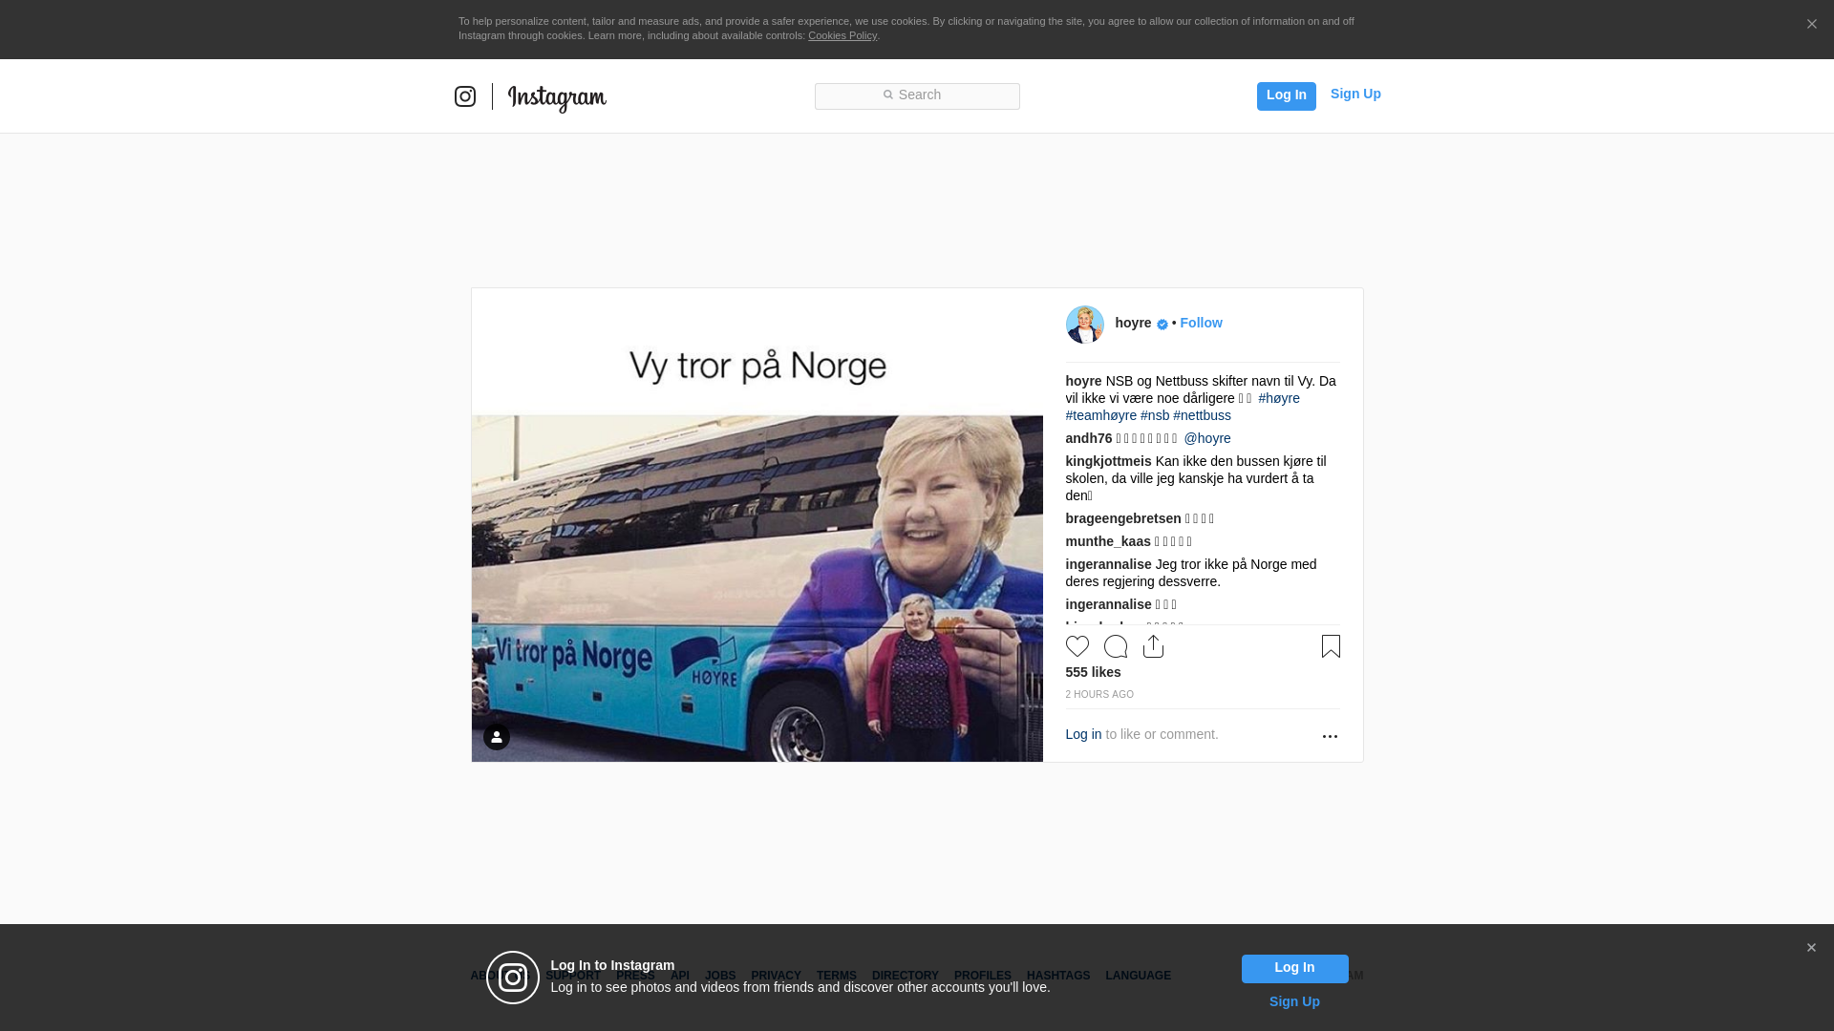Show tagged people icon on photo
Viewport: 1834px width, 1031px height.
[497, 737]
